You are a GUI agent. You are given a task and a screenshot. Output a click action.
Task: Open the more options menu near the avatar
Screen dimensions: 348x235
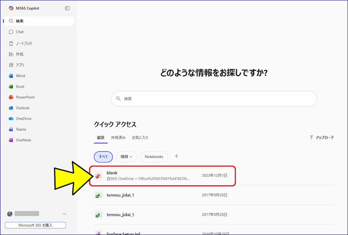64,214
